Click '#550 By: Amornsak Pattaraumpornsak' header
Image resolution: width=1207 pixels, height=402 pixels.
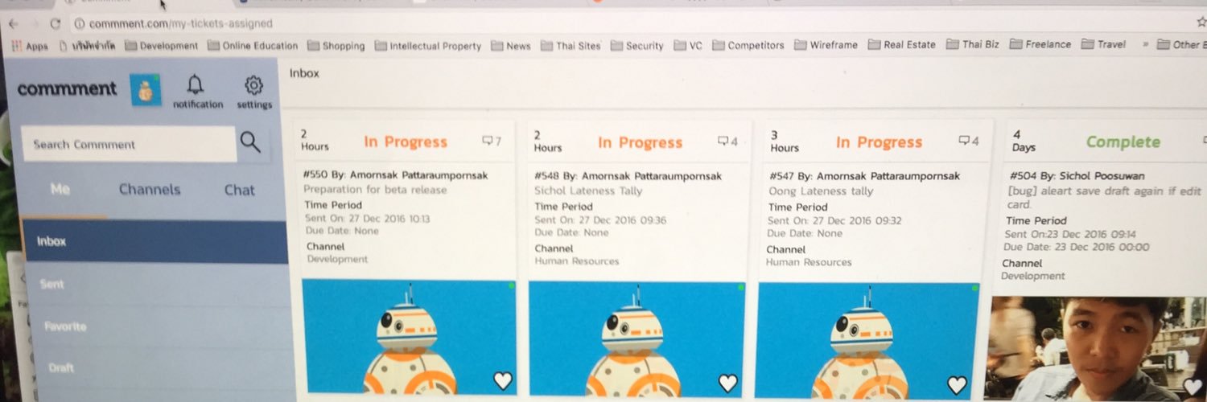click(396, 174)
